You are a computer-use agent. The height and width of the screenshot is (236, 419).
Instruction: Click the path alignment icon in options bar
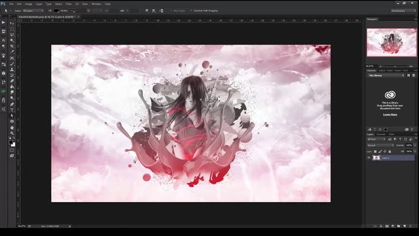[154, 10]
